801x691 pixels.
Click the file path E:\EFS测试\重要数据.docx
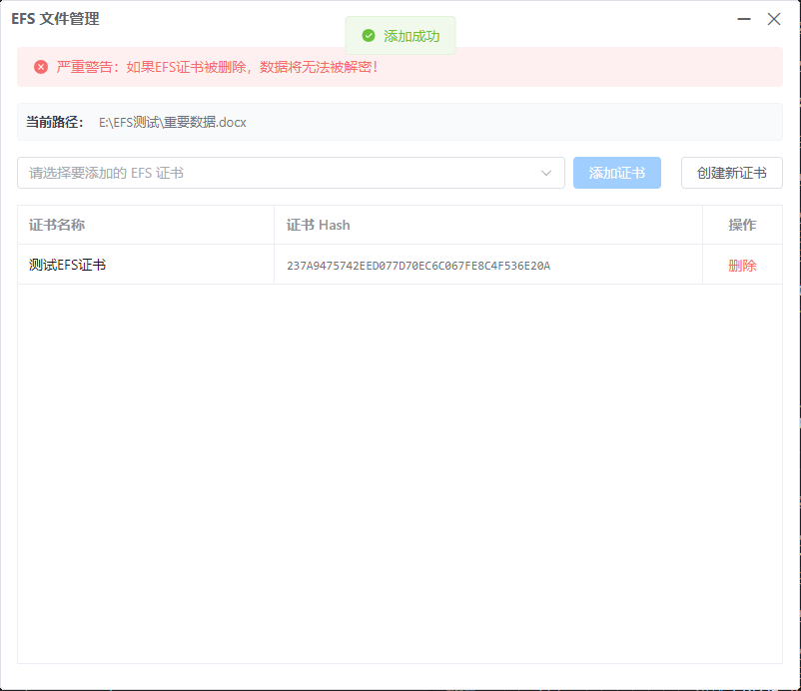click(x=172, y=122)
